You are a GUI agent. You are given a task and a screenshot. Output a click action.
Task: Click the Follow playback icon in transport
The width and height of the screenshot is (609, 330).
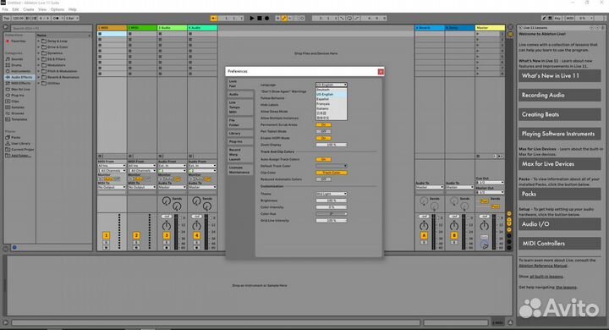(214, 19)
